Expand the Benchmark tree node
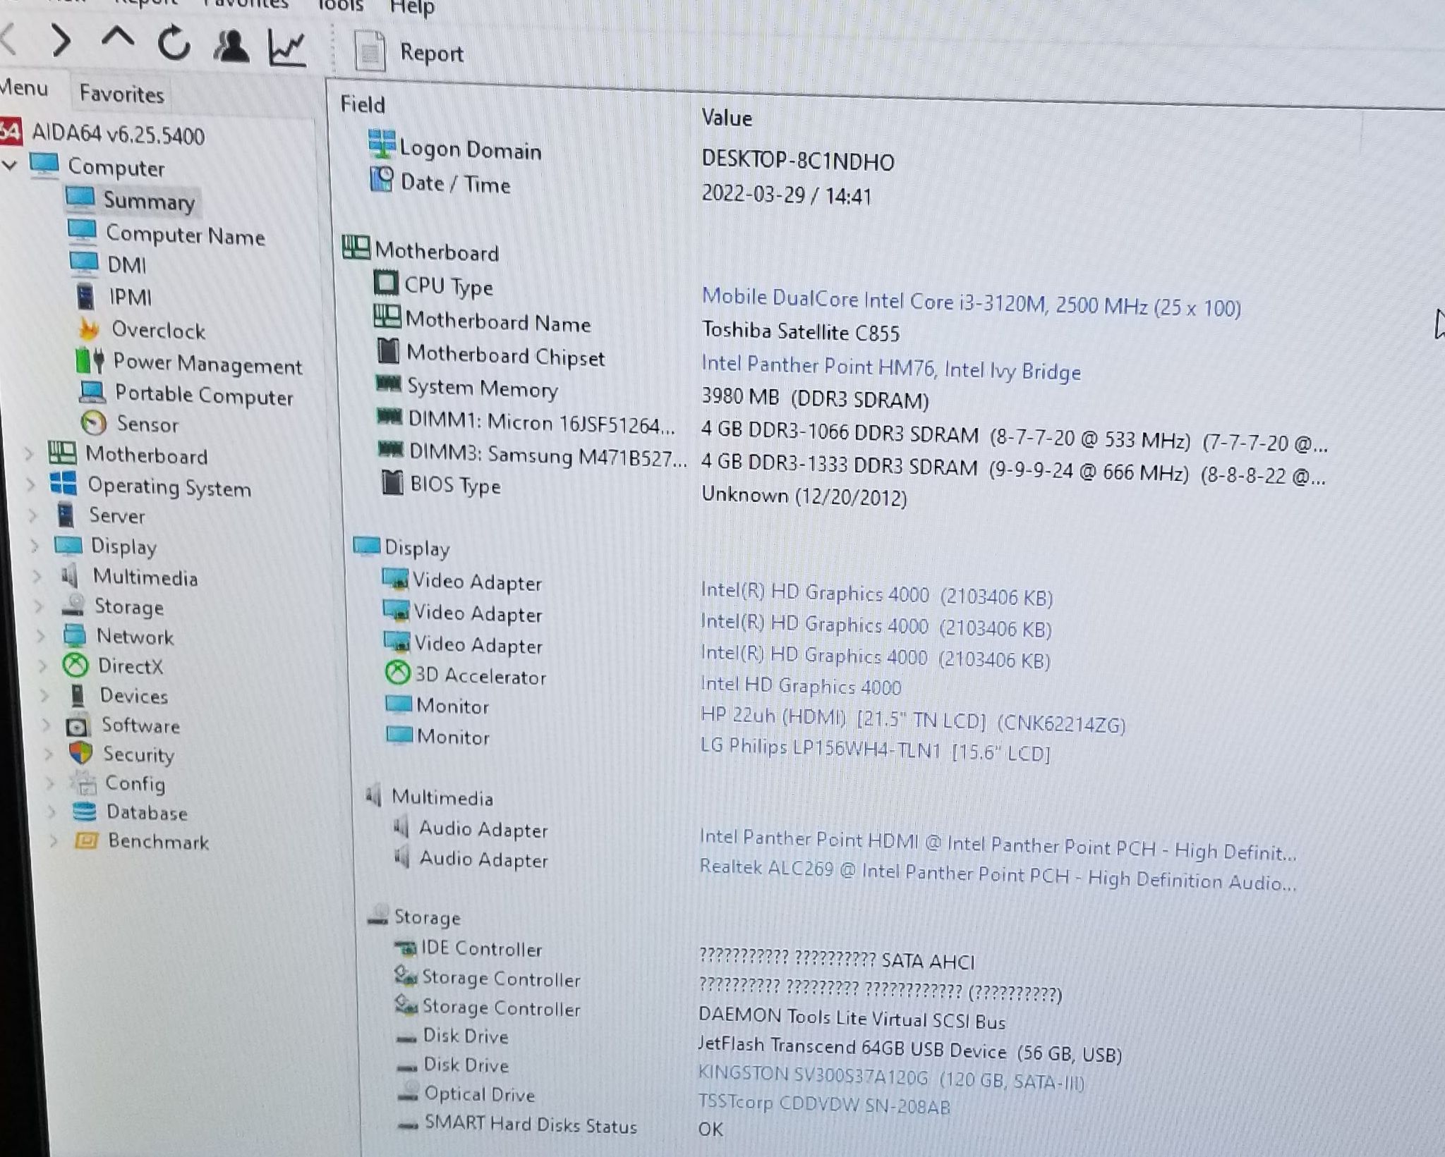Viewport: 1445px width, 1157px height. point(53,840)
